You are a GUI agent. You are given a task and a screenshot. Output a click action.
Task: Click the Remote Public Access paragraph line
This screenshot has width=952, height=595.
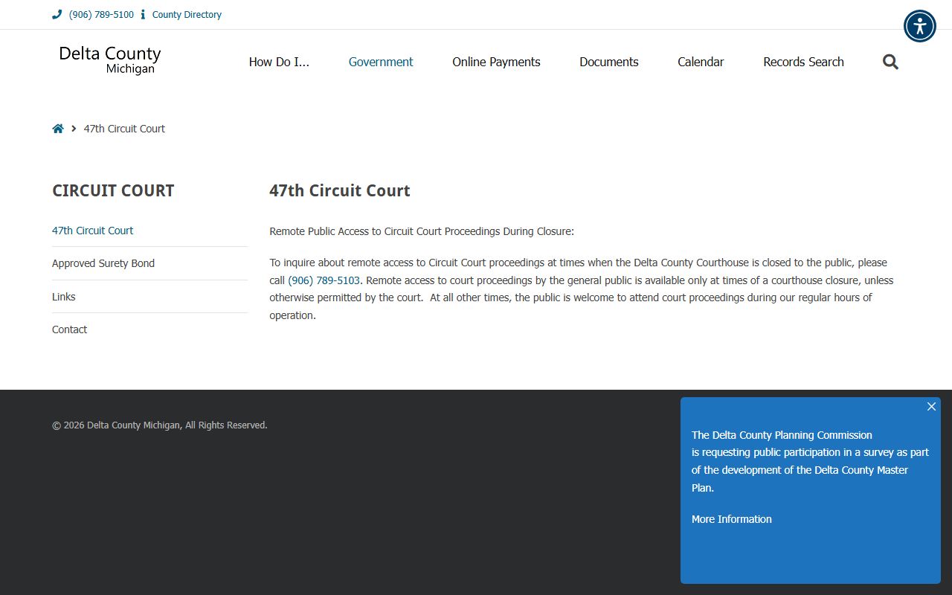[422, 231]
